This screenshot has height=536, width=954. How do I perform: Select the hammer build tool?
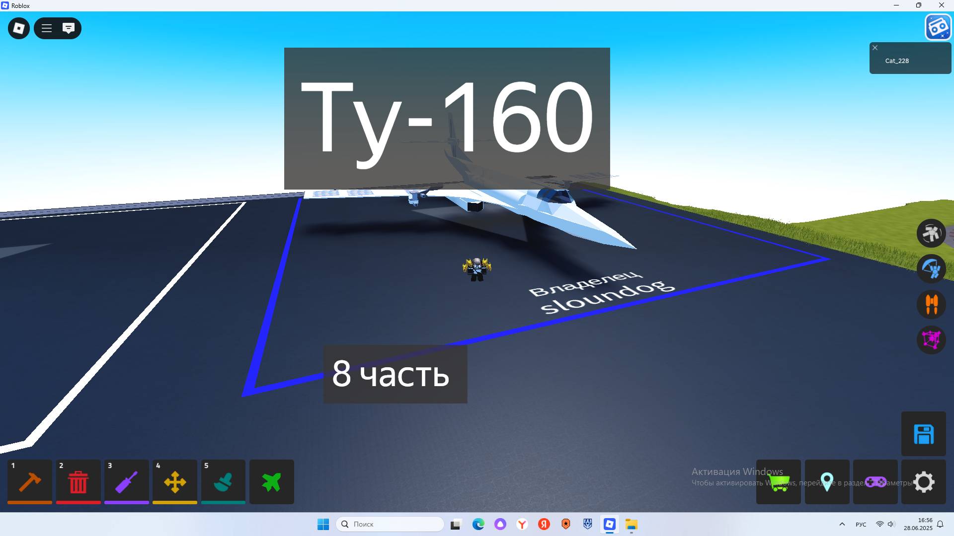point(30,481)
